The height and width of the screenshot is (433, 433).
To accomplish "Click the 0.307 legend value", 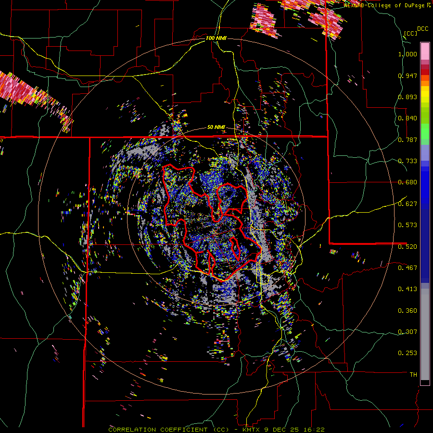I will (x=408, y=332).
